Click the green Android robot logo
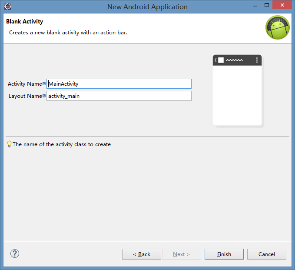Viewport: 295px width, 270px height. coord(278,27)
